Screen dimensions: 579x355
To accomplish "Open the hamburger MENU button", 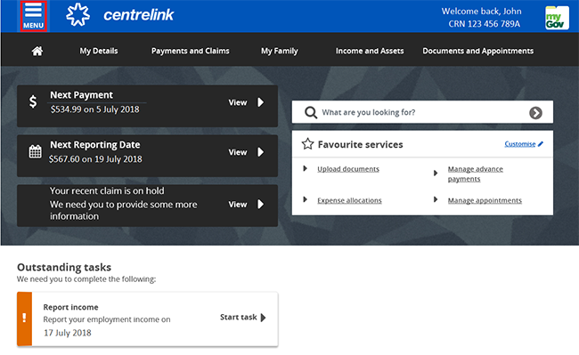I will [33, 16].
